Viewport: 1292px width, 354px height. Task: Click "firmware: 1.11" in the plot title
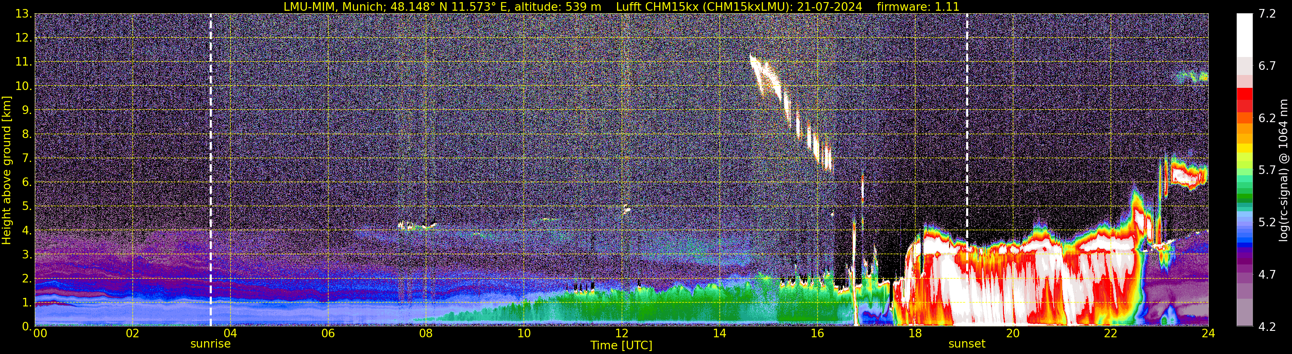tap(918, 6)
